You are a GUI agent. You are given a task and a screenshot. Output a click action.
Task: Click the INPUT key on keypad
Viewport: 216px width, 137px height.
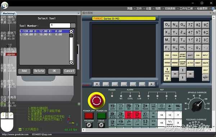coord(206,55)
